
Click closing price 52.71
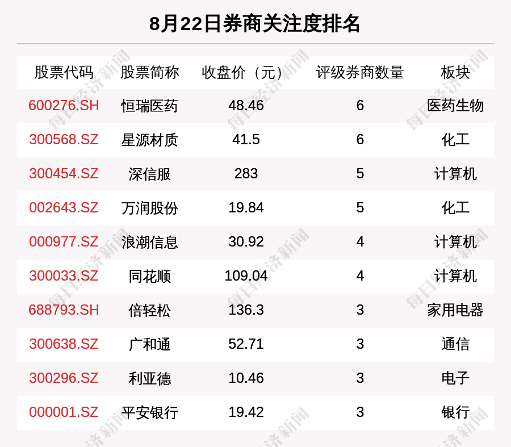(x=246, y=344)
